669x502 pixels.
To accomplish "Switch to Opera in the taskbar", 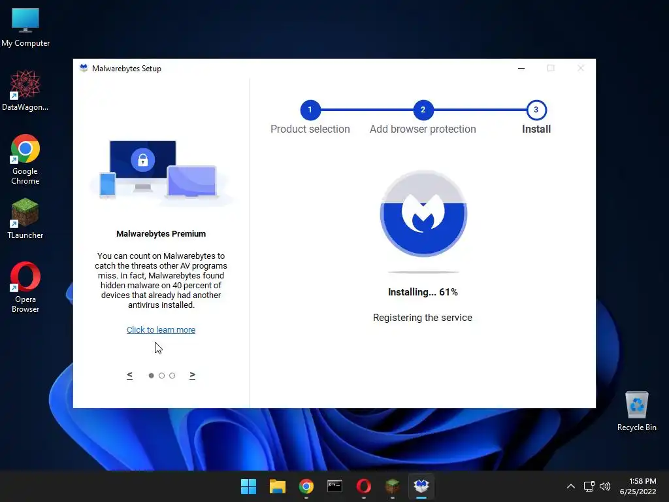I will tap(363, 486).
